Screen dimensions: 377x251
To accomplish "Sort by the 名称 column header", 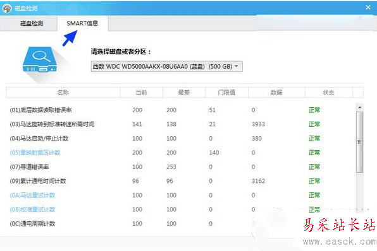I will [63, 93].
